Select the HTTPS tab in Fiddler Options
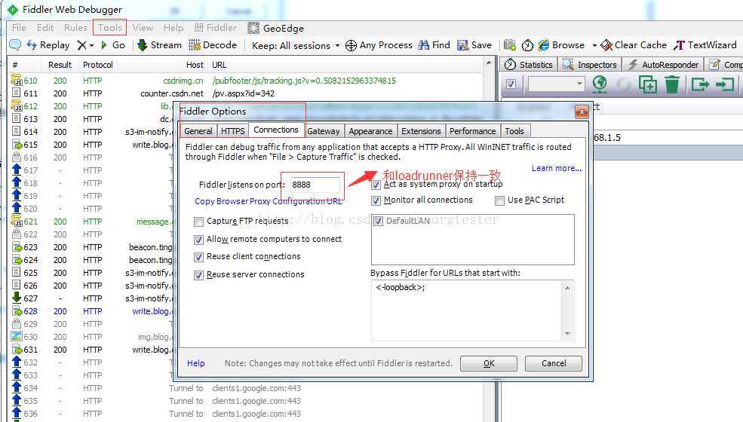This screenshot has height=422, width=743. tap(232, 131)
